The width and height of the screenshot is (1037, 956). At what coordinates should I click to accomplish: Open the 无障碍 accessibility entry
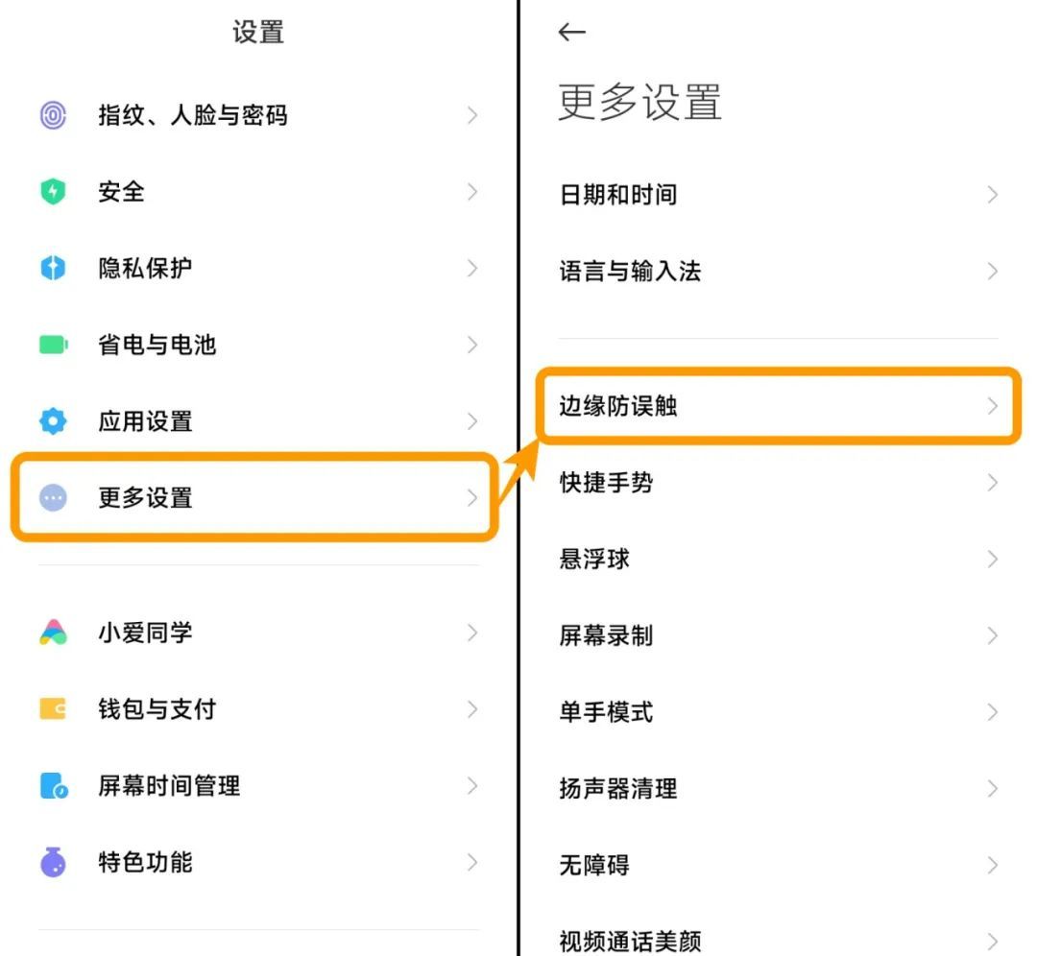pos(594,865)
